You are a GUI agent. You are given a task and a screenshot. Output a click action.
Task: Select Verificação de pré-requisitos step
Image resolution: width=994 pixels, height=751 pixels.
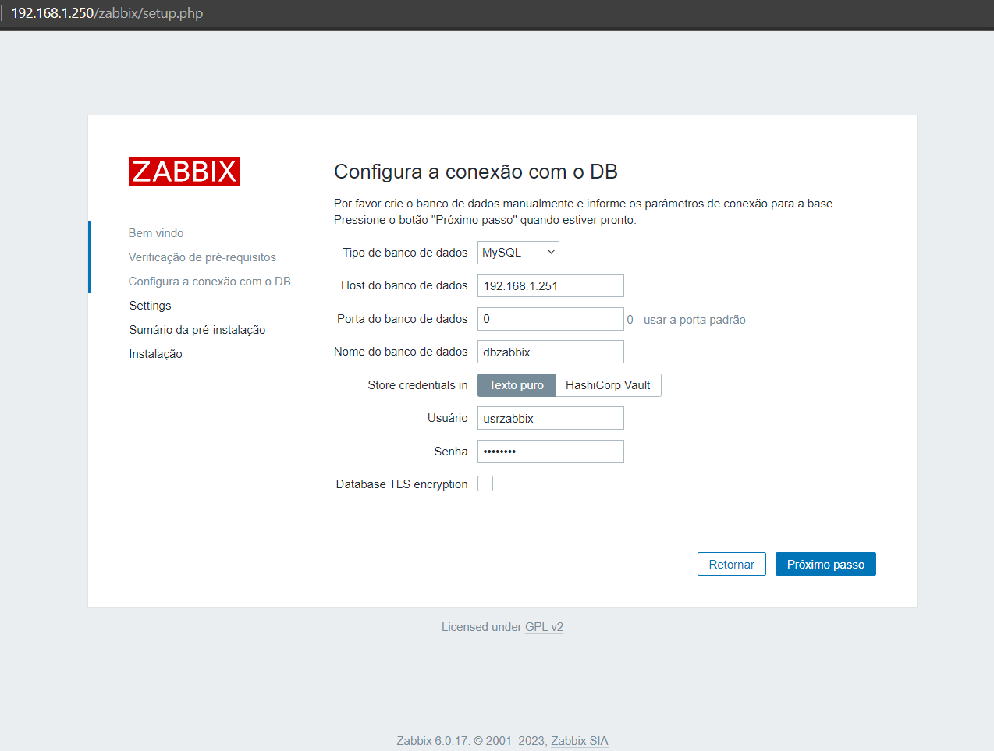(x=202, y=257)
